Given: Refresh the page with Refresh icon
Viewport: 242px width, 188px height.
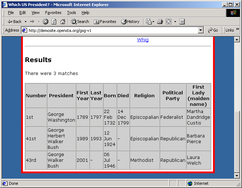Looking at the screenshot, I should [54, 22].
